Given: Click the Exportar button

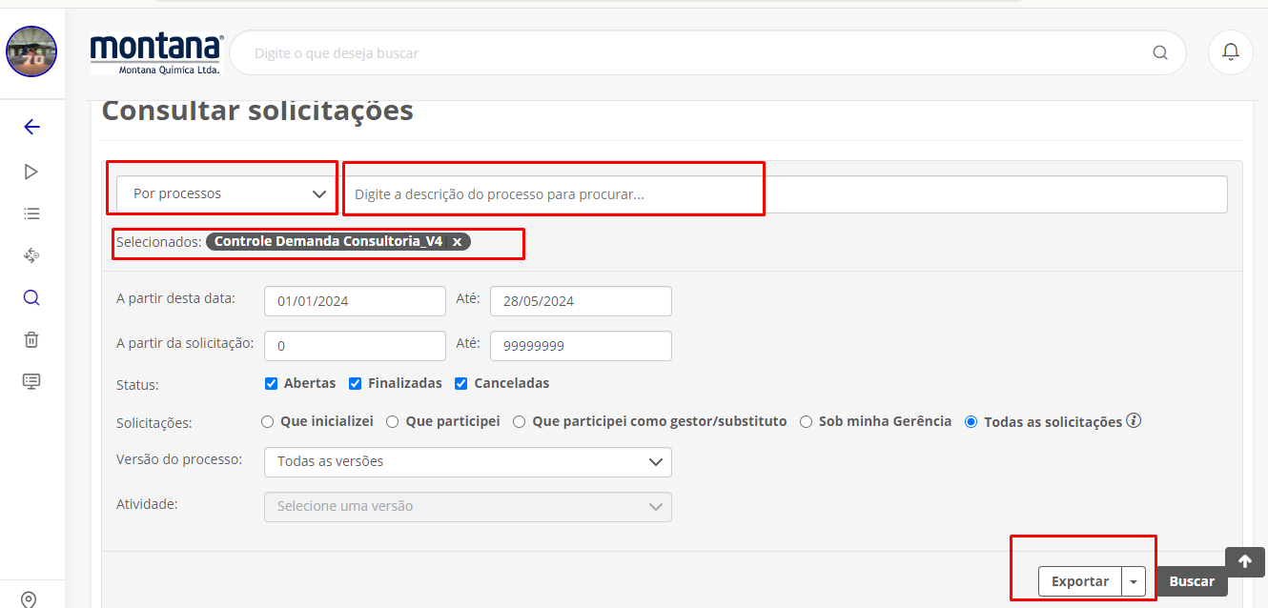Looking at the screenshot, I should [1079, 581].
